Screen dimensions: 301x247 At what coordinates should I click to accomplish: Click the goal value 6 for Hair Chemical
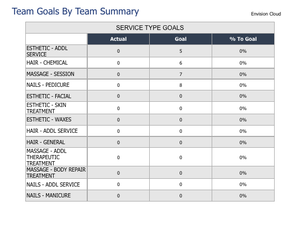tap(181, 63)
